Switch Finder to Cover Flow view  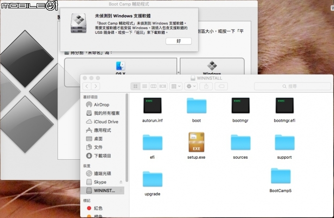[x=162, y=86]
